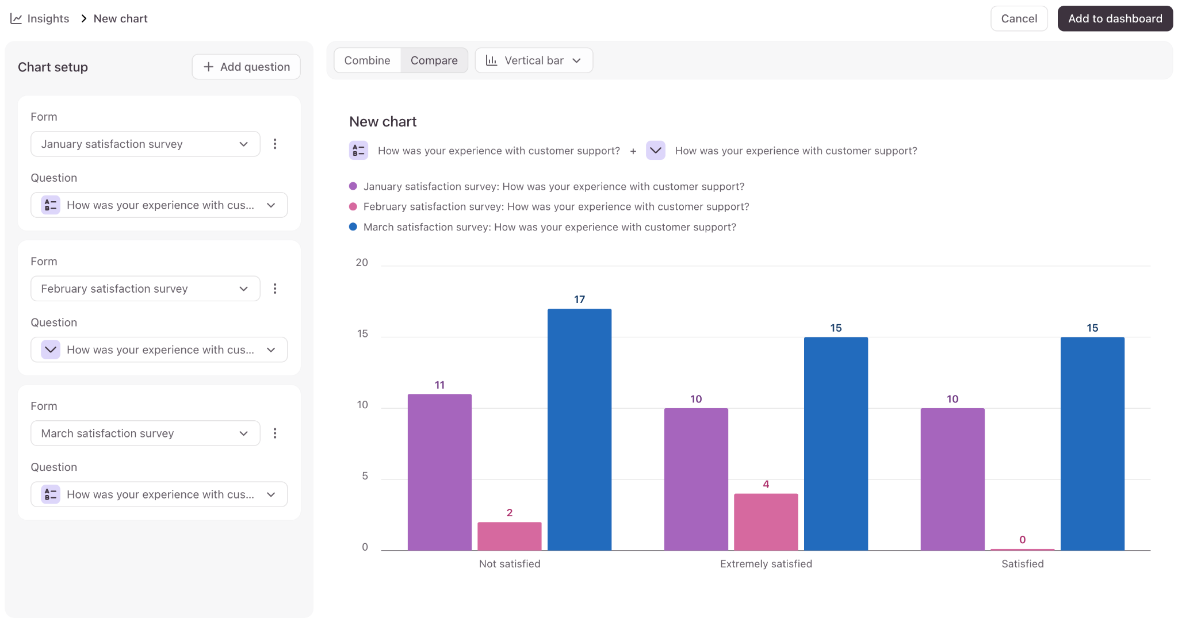Select the New chart breadcrumb item
Screen dimensions: 1178x618
[120, 19]
